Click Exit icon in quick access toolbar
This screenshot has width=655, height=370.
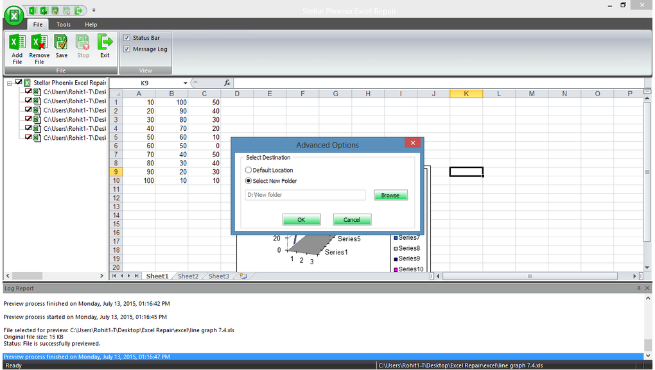(x=78, y=10)
